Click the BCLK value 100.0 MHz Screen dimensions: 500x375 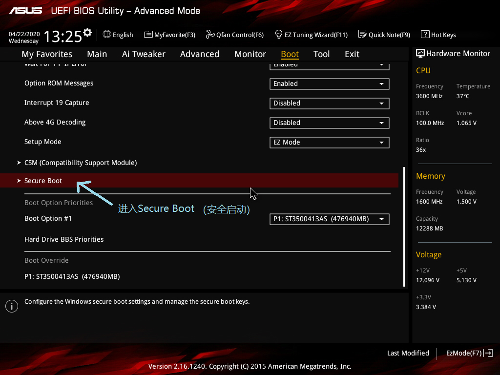(430, 123)
